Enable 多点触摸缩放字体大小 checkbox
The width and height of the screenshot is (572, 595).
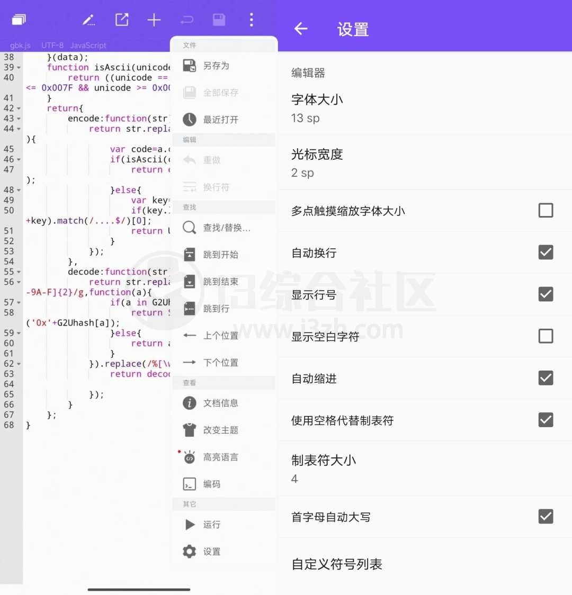point(546,210)
